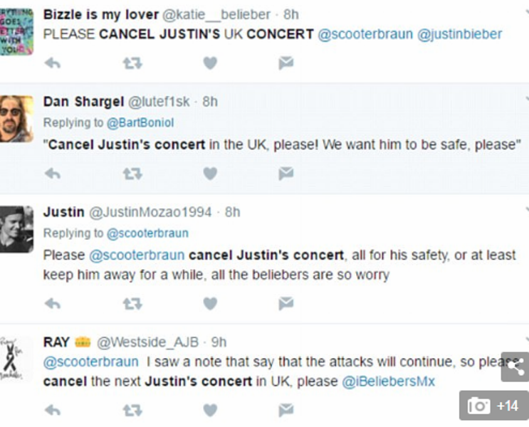Click the share icon overlay
529x427 pixels.
coord(516,367)
